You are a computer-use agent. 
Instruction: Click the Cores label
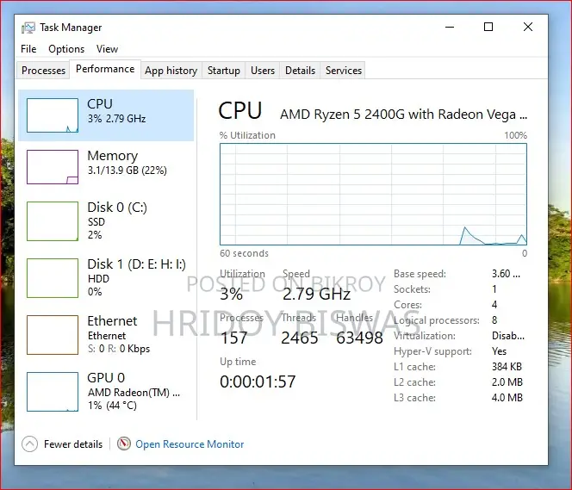(407, 305)
